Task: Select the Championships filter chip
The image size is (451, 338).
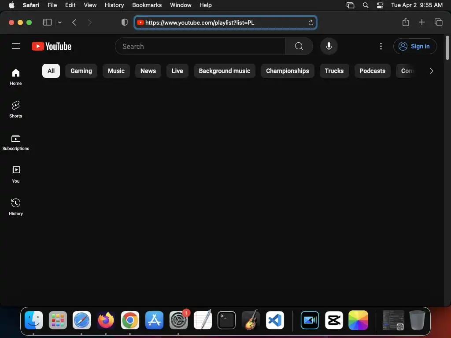Action: pyautogui.click(x=287, y=71)
